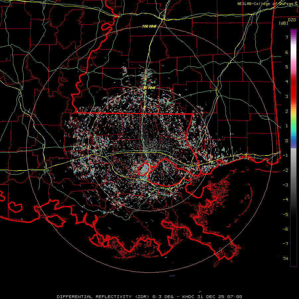Click the -2 dB color scale label

click(285, 170)
